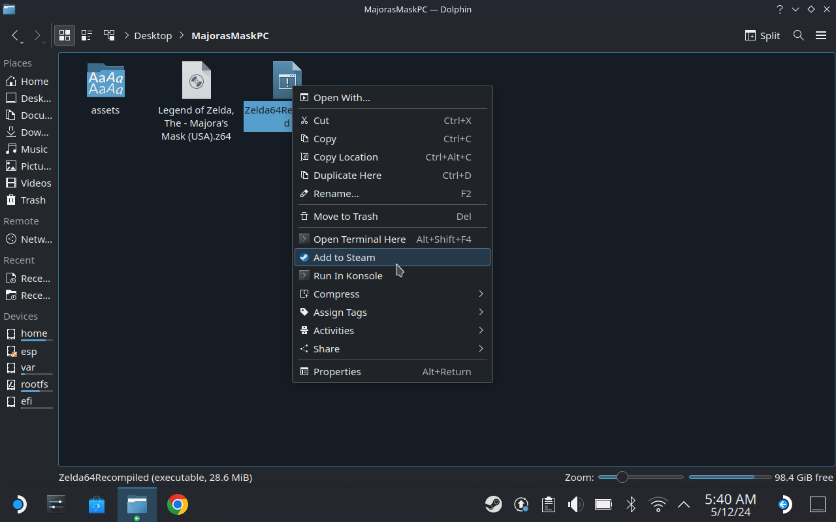Open the battery tray icon
The image size is (836, 522).
(603, 504)
